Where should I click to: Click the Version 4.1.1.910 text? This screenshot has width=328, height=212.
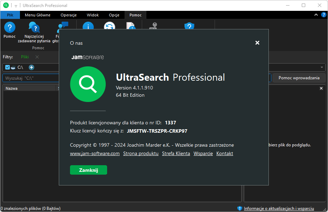point(134,88)
